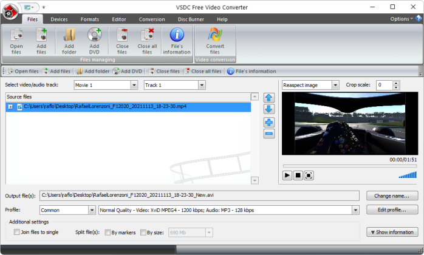Enable Join files to single checkbox

pos(17,232)
